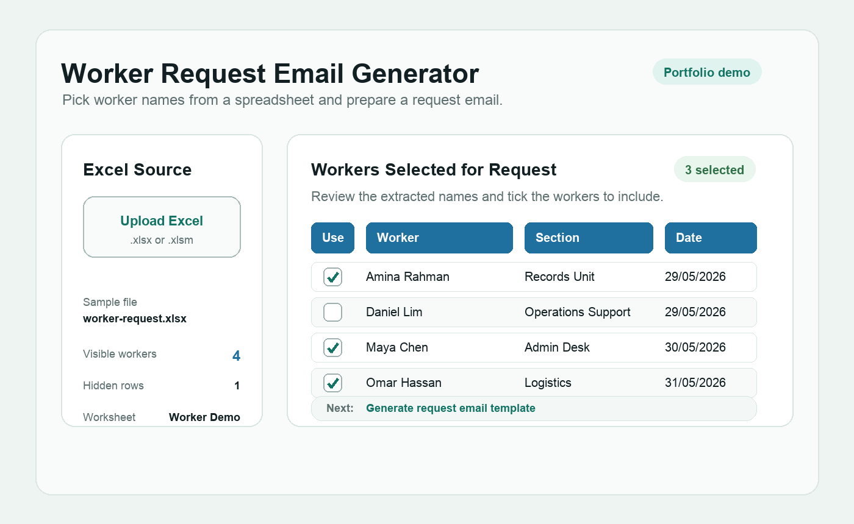Click the Logistics section cell
The image size is (854, 524).
coord(548,383)
